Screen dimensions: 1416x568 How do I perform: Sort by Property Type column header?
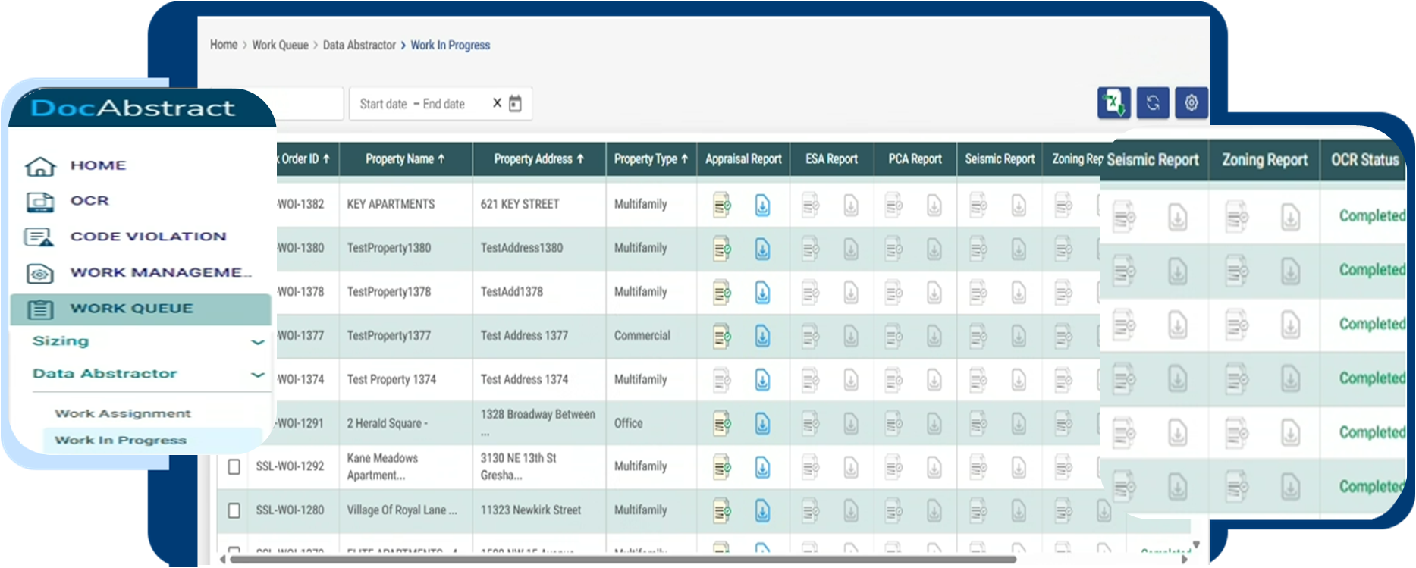pyautogui.click(x=650, y=159)
